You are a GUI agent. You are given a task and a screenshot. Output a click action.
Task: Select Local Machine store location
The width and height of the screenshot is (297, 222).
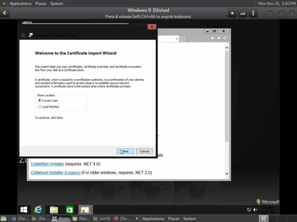coord(48,107)
